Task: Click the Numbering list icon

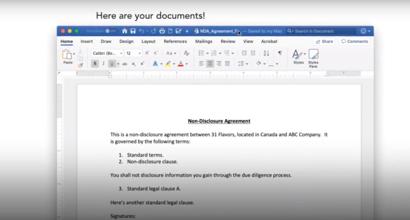Action: pyautogui.click(x=214, y=53)
